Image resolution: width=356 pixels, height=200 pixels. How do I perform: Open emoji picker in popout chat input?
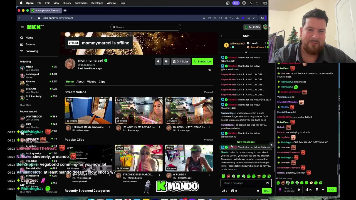tap(299, 190)
